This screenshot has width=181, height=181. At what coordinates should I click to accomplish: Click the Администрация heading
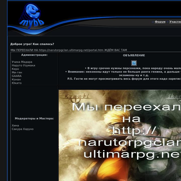point(34,55)
